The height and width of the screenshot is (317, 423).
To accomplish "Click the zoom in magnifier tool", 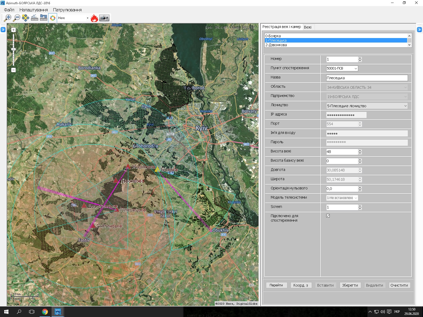I will click(x=8, y=18).
